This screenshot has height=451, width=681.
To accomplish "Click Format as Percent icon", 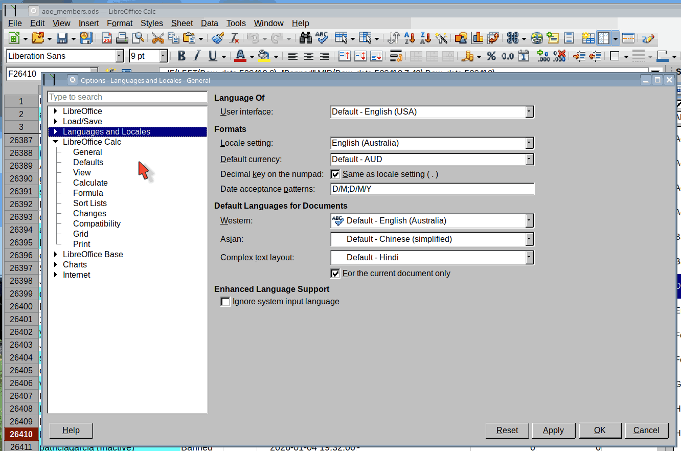I will 491,56.
